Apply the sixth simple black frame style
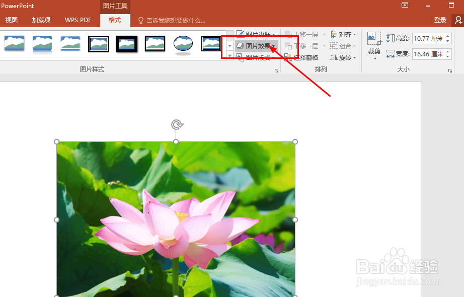 coord(155,44)
